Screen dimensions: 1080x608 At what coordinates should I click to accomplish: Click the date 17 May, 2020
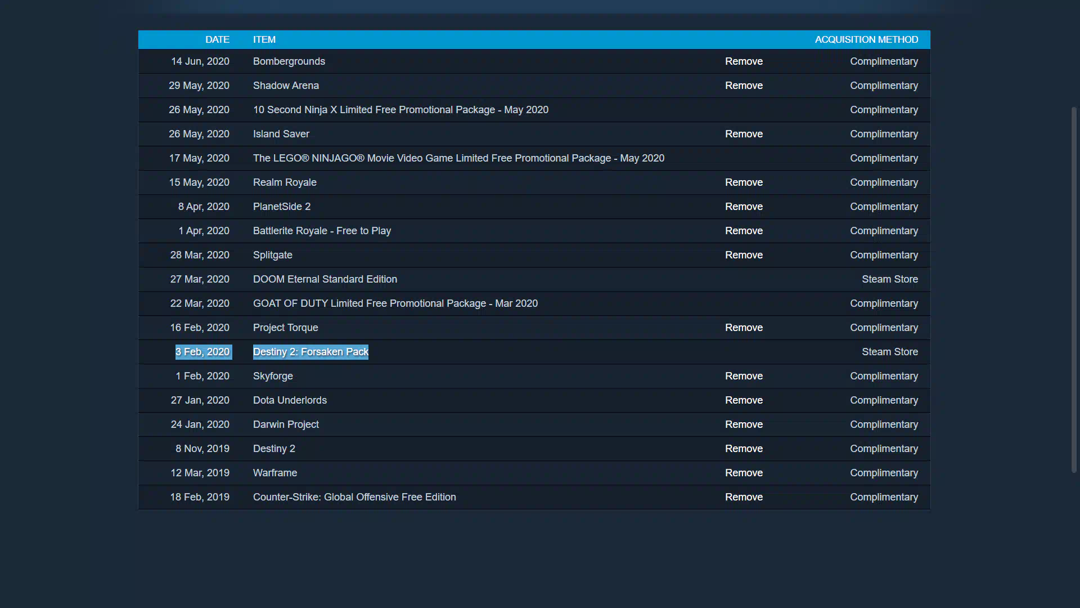(x=199, y=158)
